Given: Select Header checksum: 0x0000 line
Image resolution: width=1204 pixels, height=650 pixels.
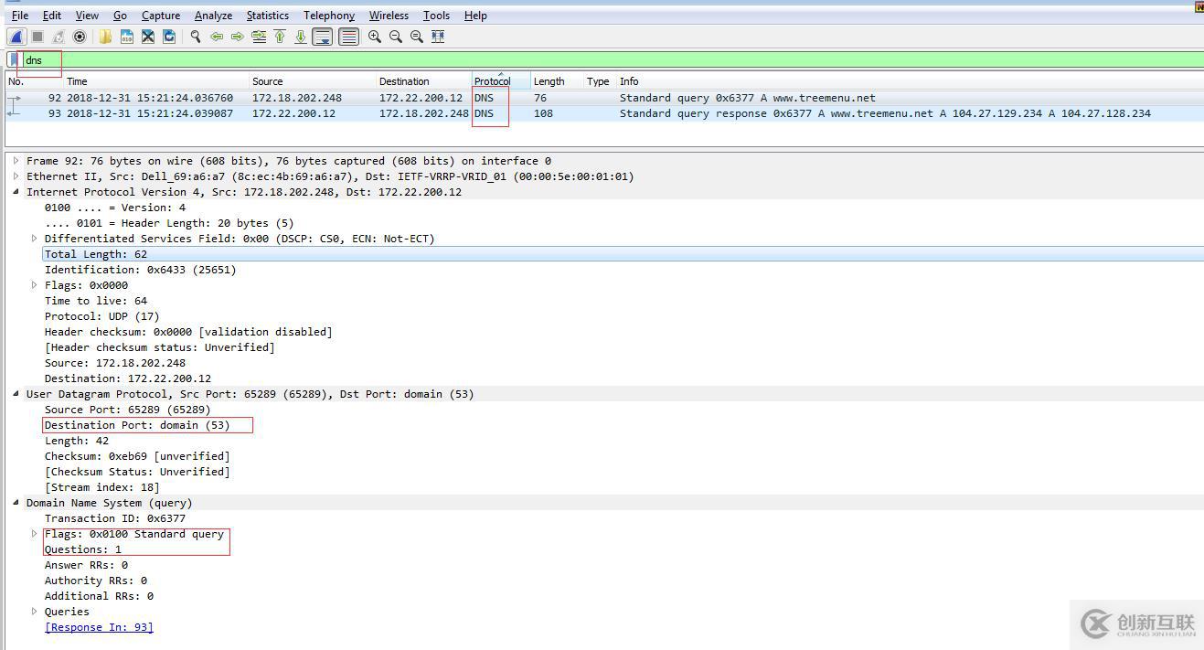Looking at the screenshot, I should 188,332.
